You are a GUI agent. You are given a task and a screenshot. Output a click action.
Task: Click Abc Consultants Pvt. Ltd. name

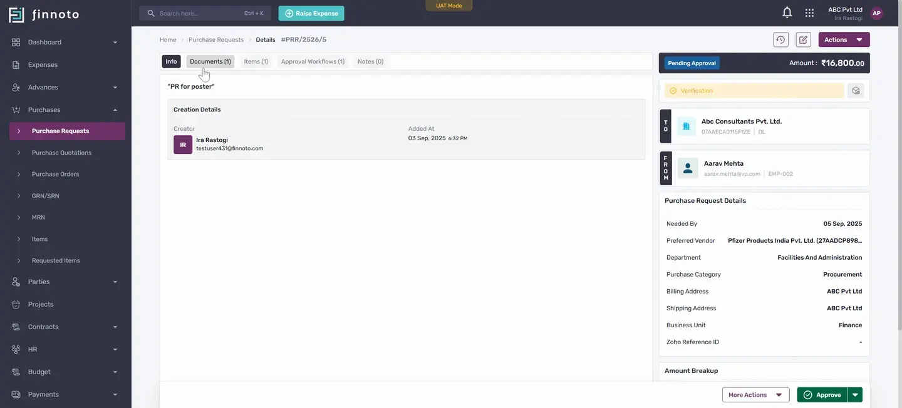742,121
